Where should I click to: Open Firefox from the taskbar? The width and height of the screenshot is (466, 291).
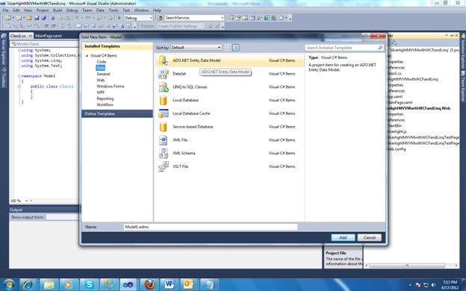pyautogui.click(x=149, y=284)
